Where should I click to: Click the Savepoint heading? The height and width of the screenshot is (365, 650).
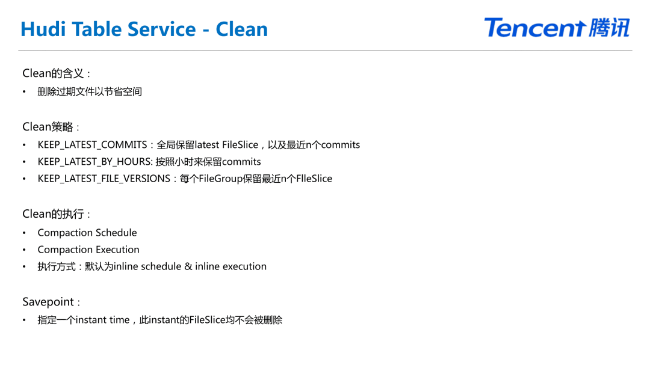coord(51,302)
